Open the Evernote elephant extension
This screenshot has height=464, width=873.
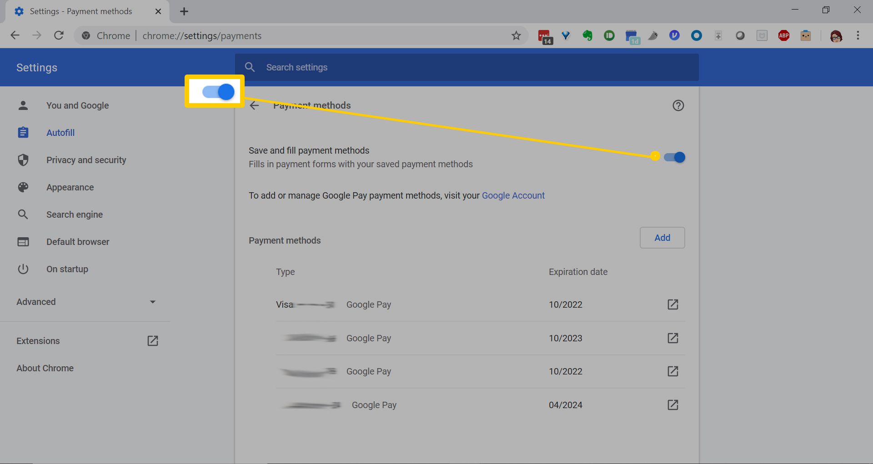coord(587,35)
